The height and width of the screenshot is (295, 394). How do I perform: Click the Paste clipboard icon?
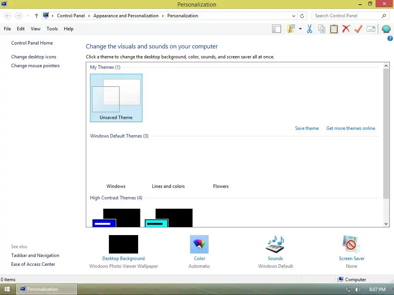click(x=334, y=29)
